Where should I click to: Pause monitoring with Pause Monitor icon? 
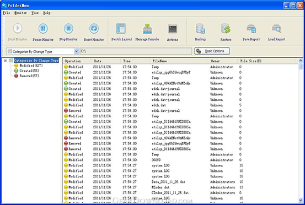point(43,28)
